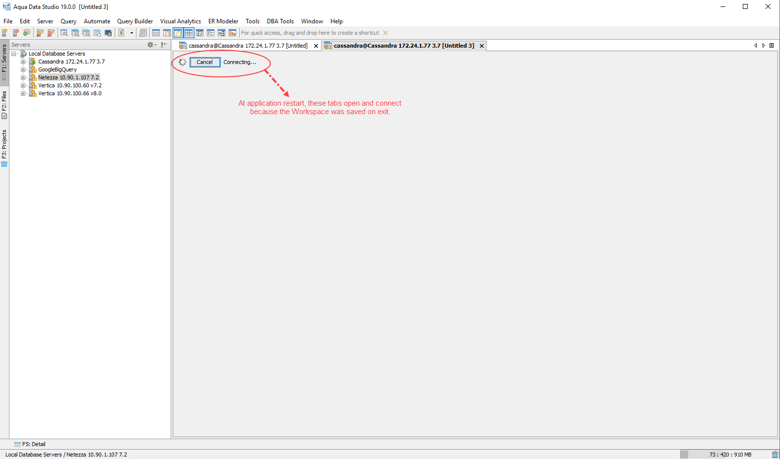Open the Window menu
The image size is (780, 459).
(x=312, y=21)
